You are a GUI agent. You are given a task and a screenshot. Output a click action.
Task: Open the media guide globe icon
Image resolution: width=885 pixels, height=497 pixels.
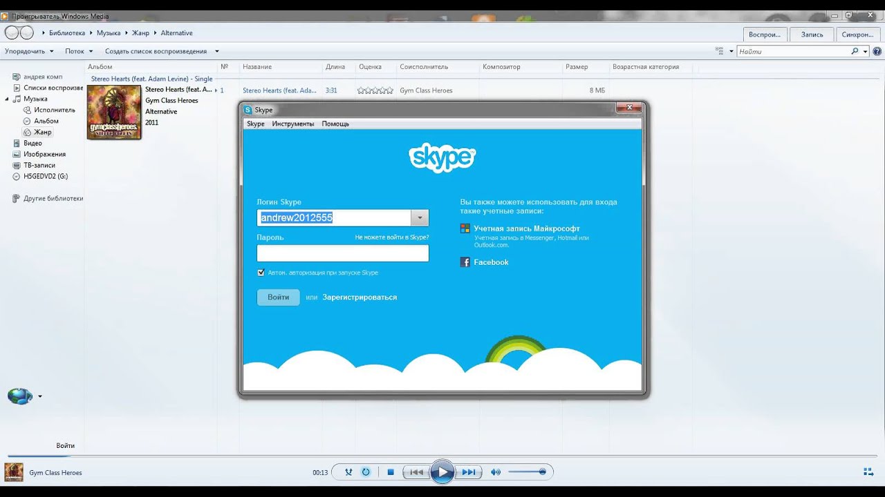point(20,396)
